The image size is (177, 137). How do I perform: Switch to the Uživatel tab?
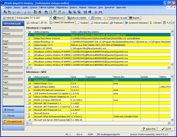[155, 23]
